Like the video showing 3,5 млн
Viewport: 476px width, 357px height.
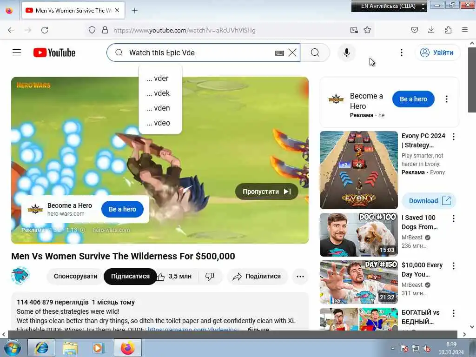[174, 276]
